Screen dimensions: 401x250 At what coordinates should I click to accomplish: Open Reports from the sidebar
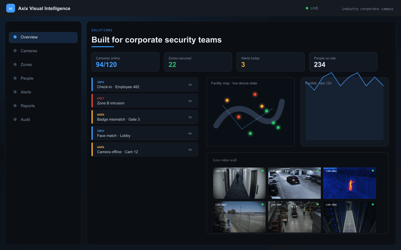43,106
